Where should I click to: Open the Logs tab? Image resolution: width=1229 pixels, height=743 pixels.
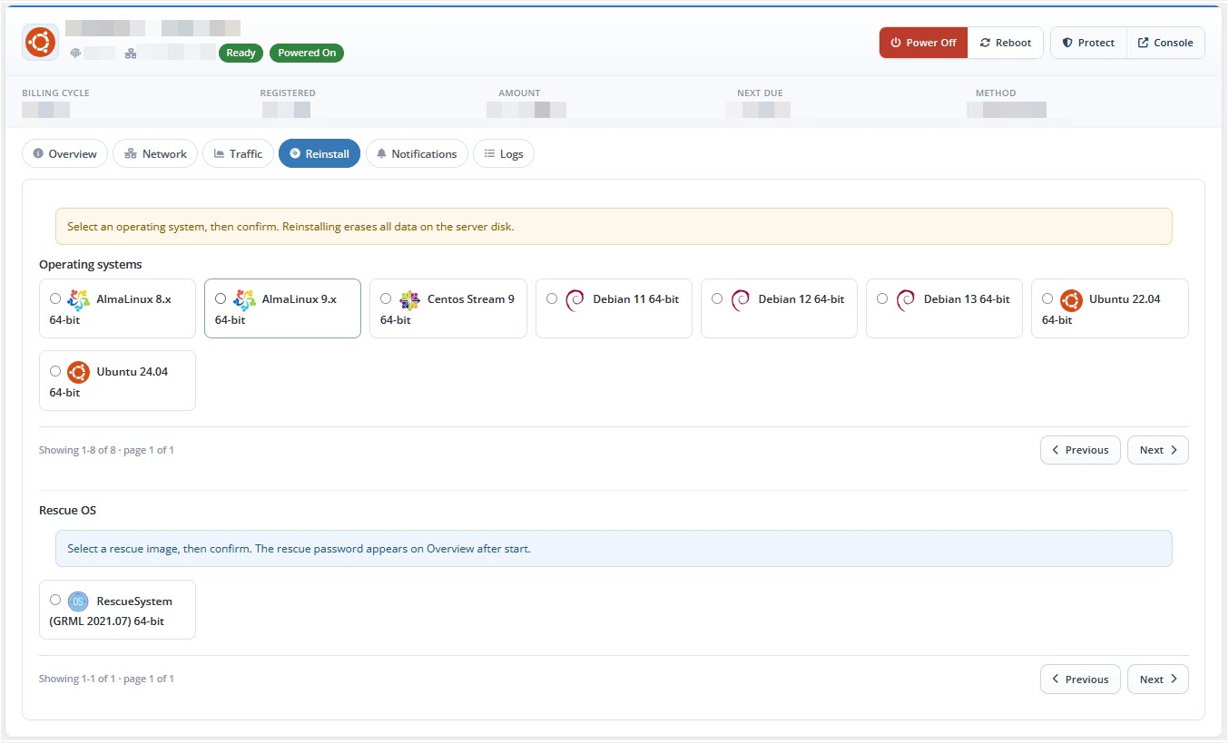[504, 153]
